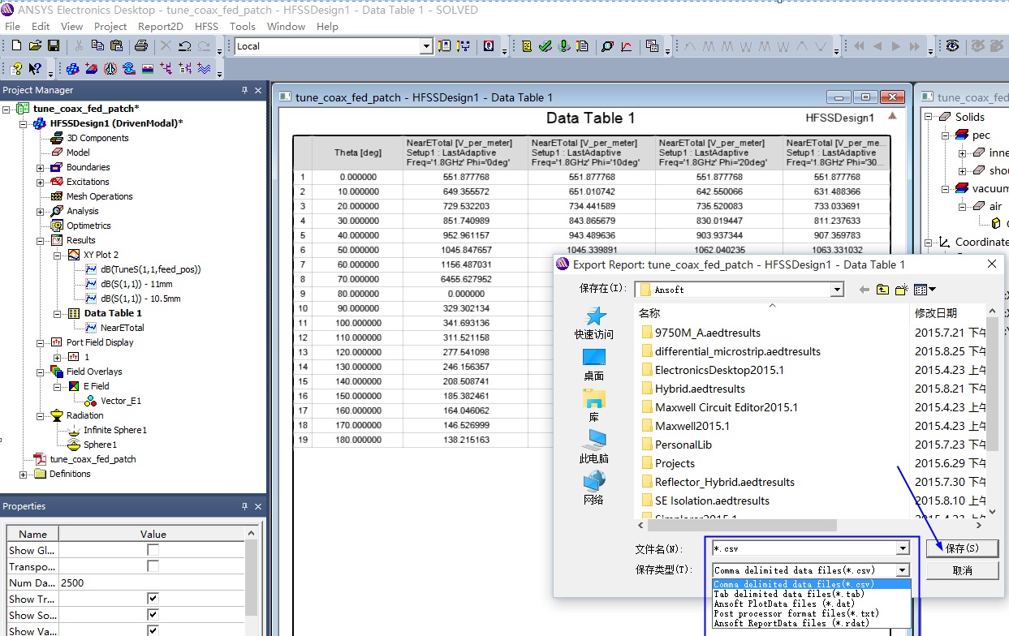The width and height of the screenshot is (1009, 636).
Task: Open the View menu icon in the Export dialog
Action: click(x=924, y=290)
